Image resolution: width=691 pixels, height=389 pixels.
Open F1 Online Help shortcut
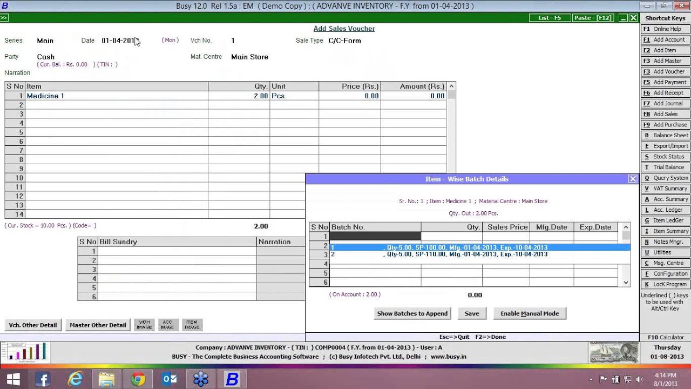(665, 29)
